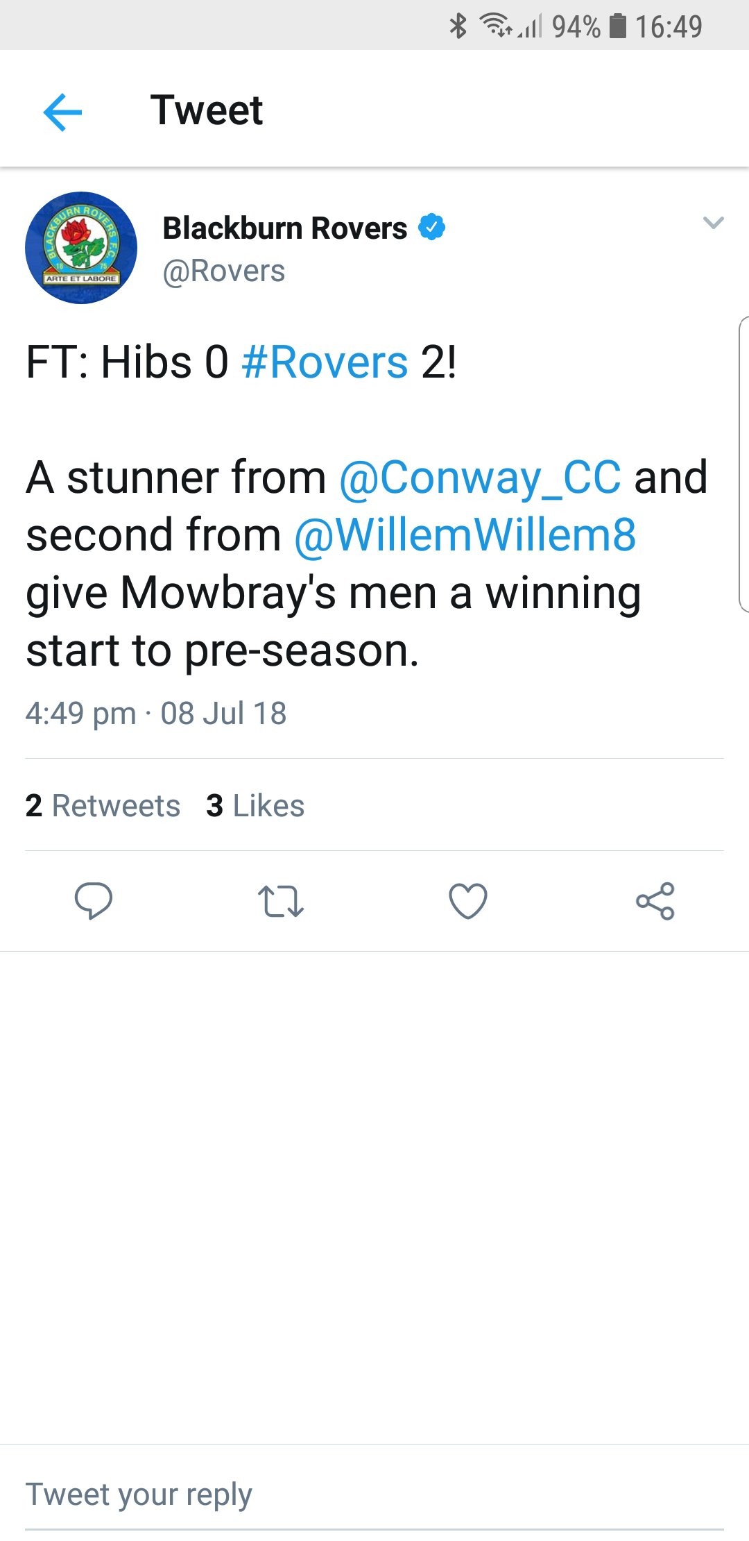Click the Blackburn Rovers account name

click(285, 228)
